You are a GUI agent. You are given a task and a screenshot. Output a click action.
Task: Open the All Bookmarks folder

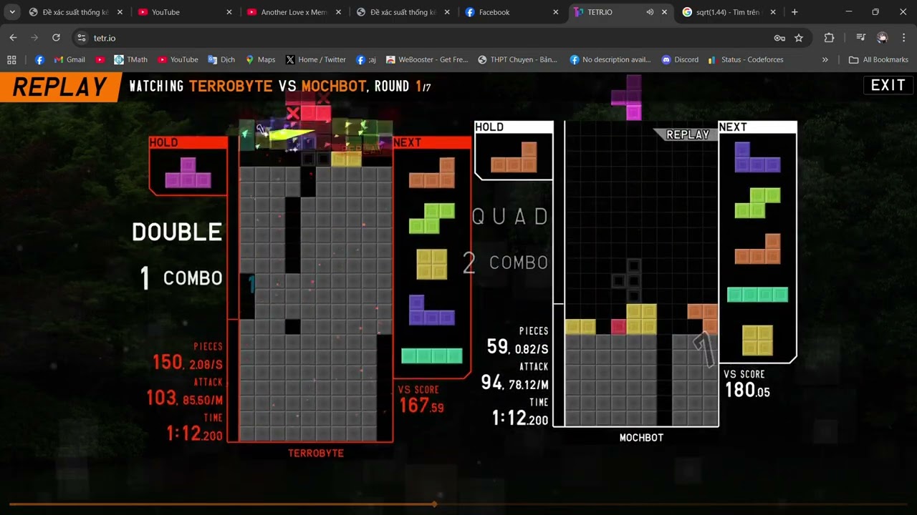[x=878, y=60]
